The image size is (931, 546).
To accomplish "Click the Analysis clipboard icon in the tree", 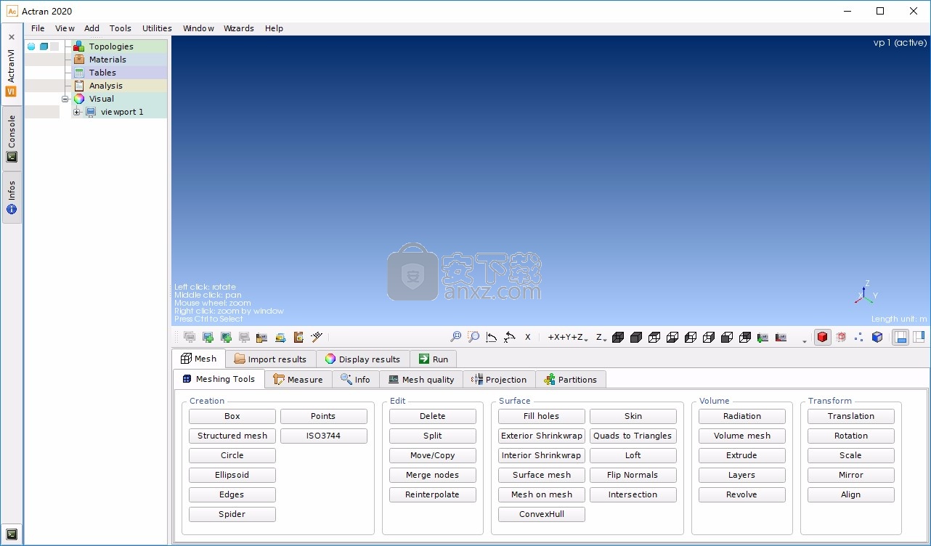I will (79, 86).
